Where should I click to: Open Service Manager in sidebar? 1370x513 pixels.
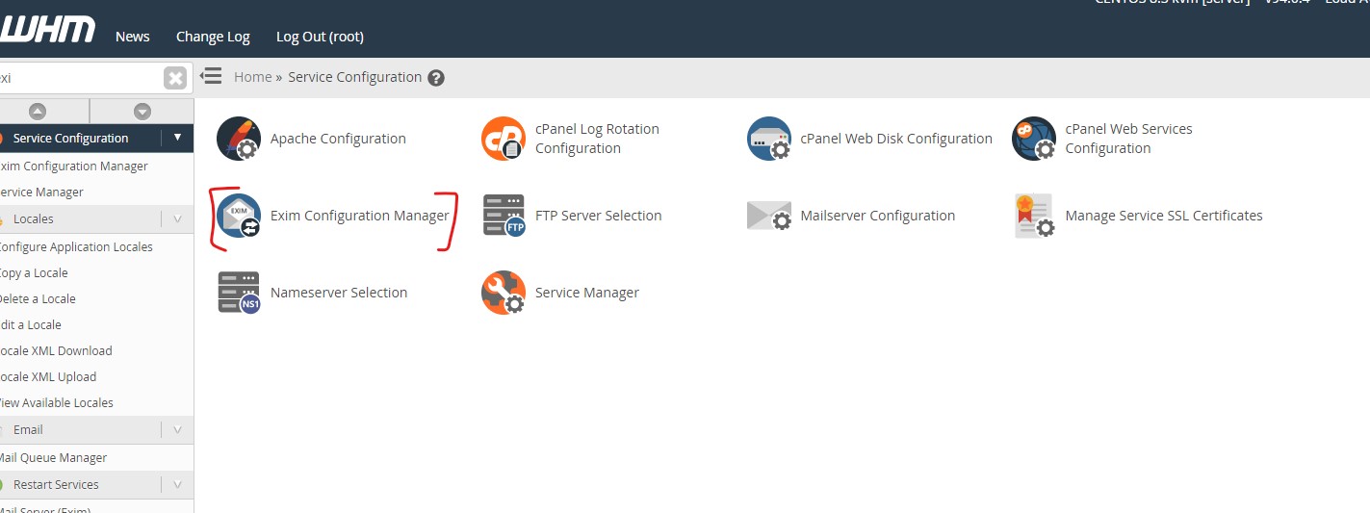point(42,192)
